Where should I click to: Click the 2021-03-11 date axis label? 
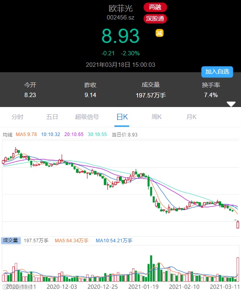[x=225, y=287]
